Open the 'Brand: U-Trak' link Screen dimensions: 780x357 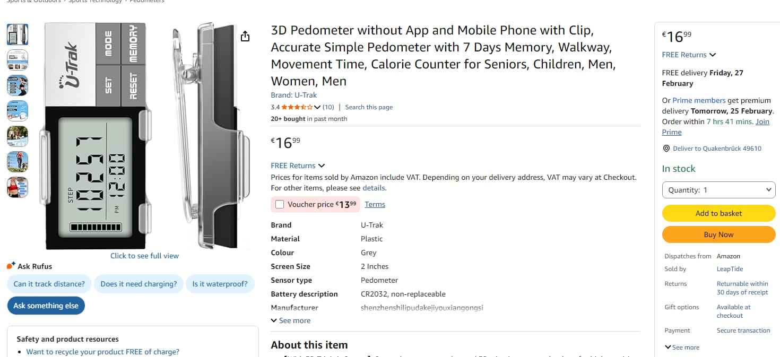click(x=293, y=95)
